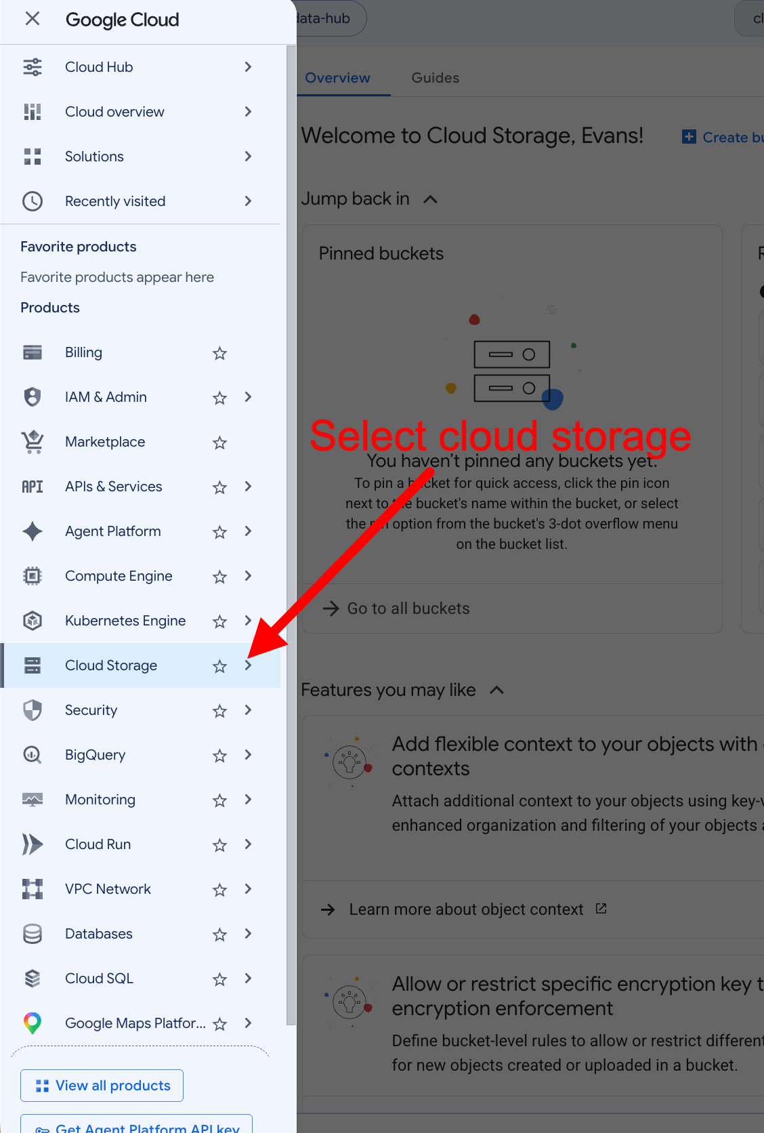Image resolution: width=764 pixels, height=1133 pixels.
Task: Star the Google Maps Platform product
Action: pyautogui.click(x=219, y=1024)
